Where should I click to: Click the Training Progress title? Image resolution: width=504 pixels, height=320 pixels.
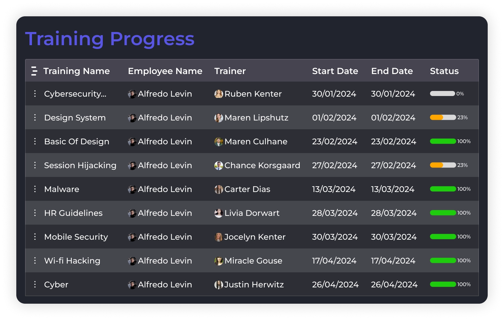click(x=110, y=39)
